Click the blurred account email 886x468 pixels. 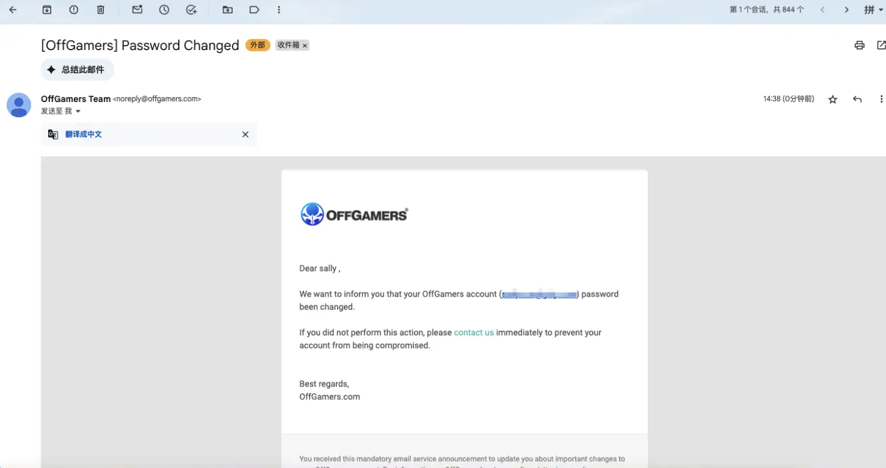pos(540,294)
